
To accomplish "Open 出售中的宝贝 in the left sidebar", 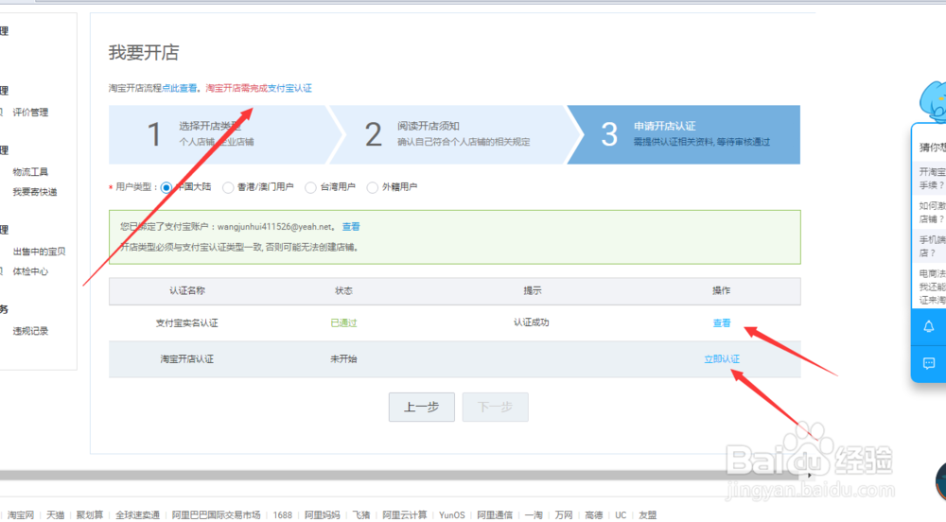I will point(39,252).
